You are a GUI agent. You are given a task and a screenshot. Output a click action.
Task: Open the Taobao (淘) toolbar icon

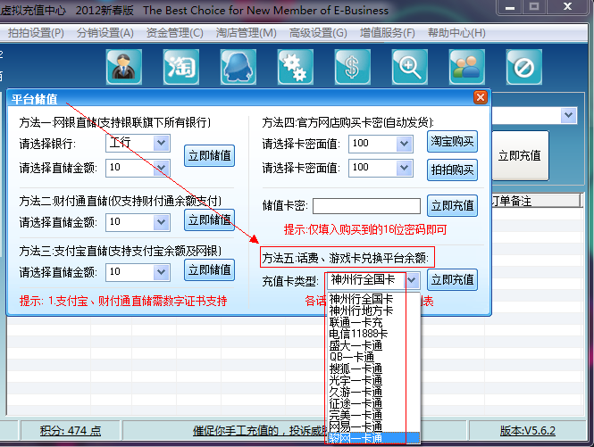click(181, 66)
